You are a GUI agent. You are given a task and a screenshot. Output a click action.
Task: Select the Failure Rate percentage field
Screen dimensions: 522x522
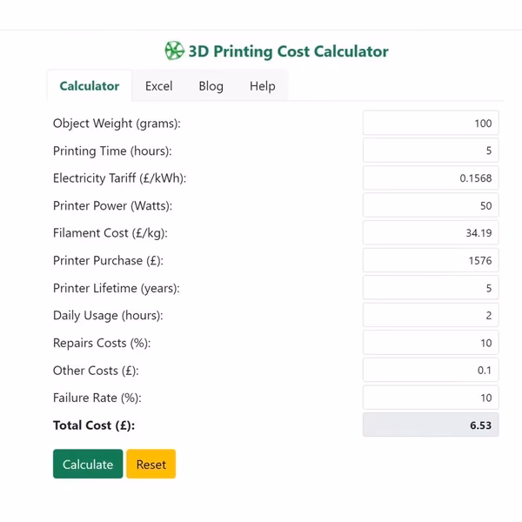click(430, 398)
